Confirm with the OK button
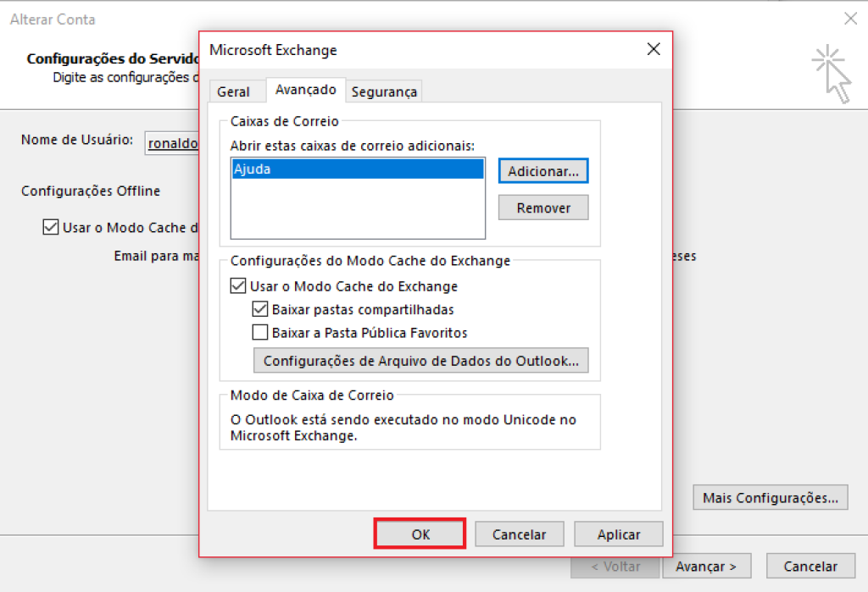Image resolution: width=868 pixels, height=592 pixels. point(420,534)
